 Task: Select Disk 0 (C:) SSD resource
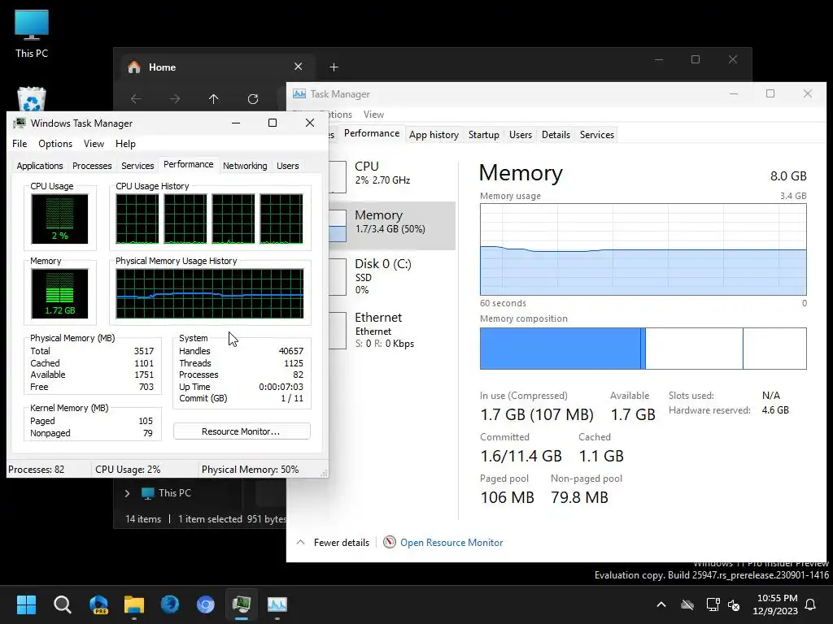(392, 276)
